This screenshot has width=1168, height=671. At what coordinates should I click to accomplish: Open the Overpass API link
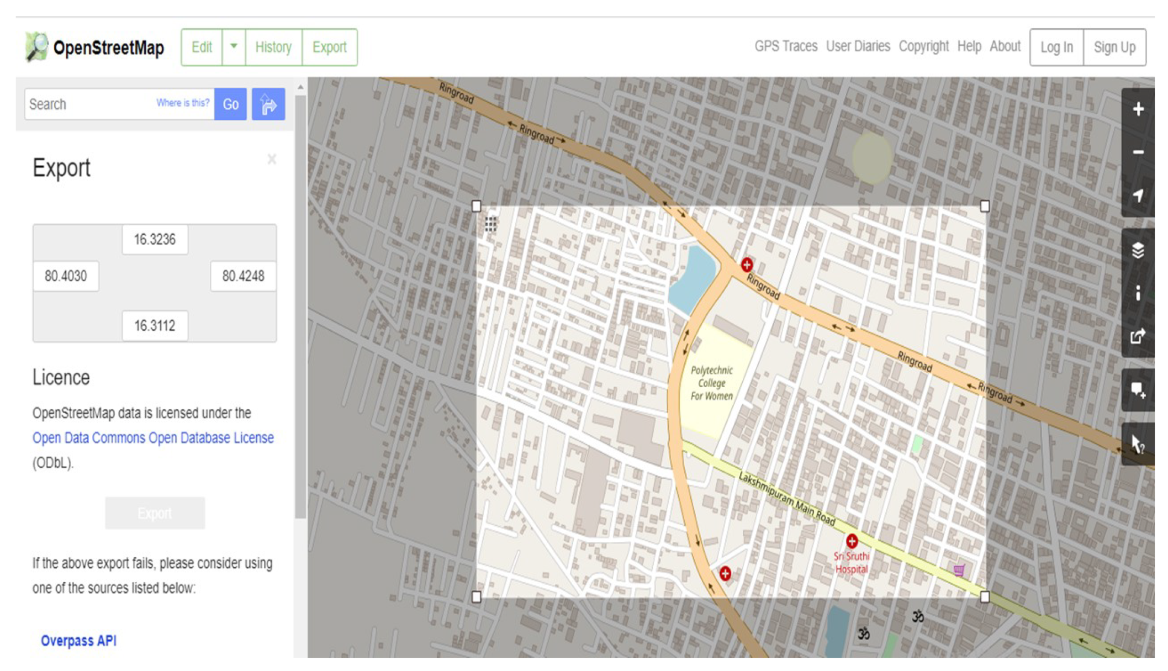coord(78,641)
